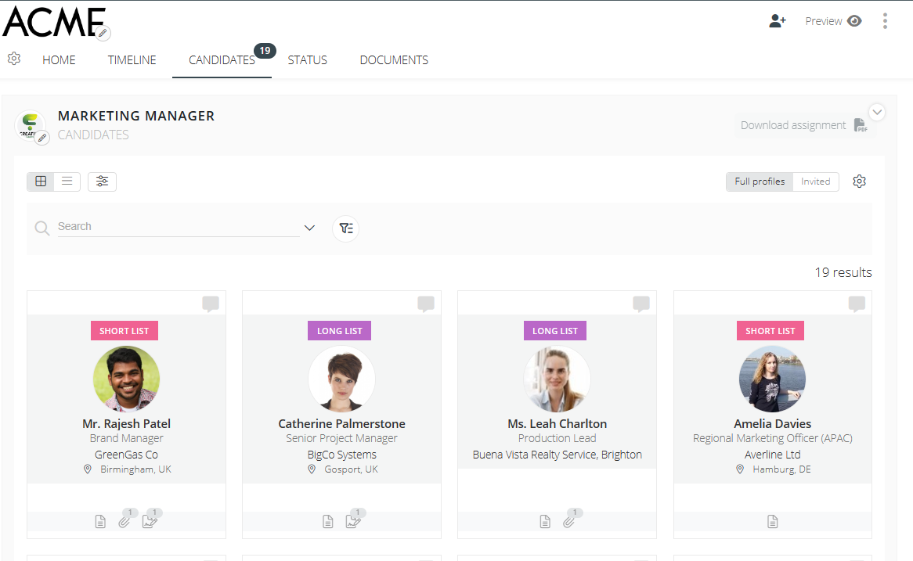Open navigation settings gear beside HOME
This screenshot has height=561, width=913.
click(x=14, y=59)
